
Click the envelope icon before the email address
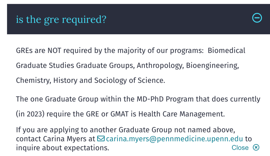click(101, 139)
